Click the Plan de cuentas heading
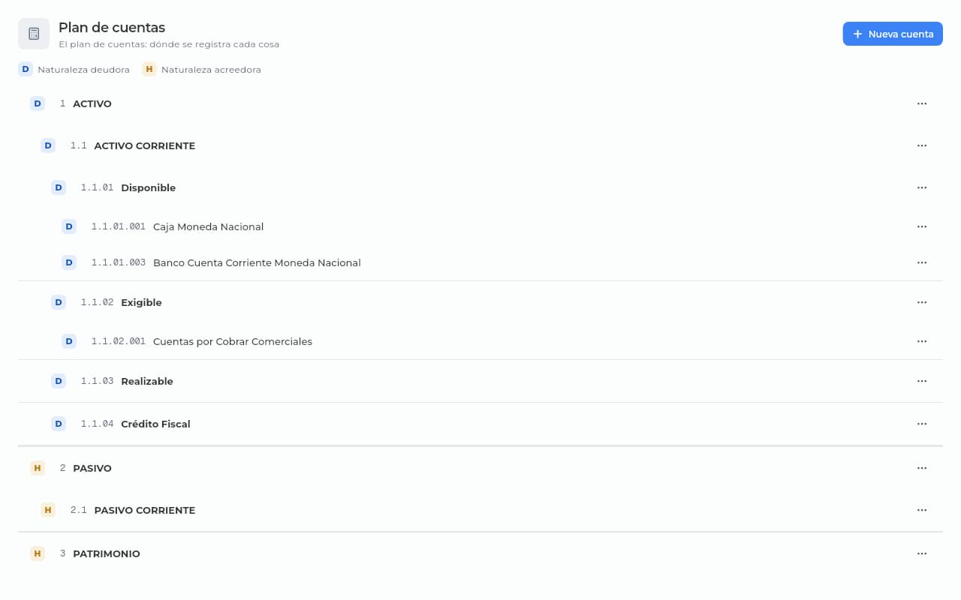 [x=112, y=28]
